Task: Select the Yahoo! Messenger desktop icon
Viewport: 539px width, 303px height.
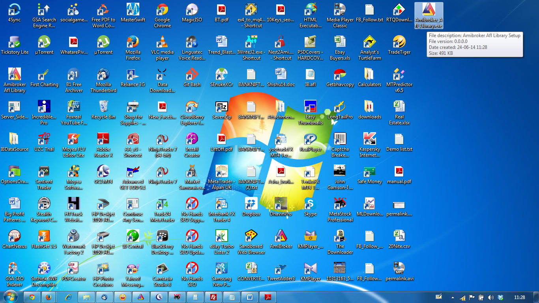Action: [x=133, y=275]
